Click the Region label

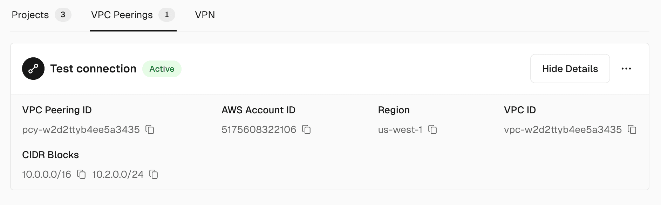pos(394,109)
